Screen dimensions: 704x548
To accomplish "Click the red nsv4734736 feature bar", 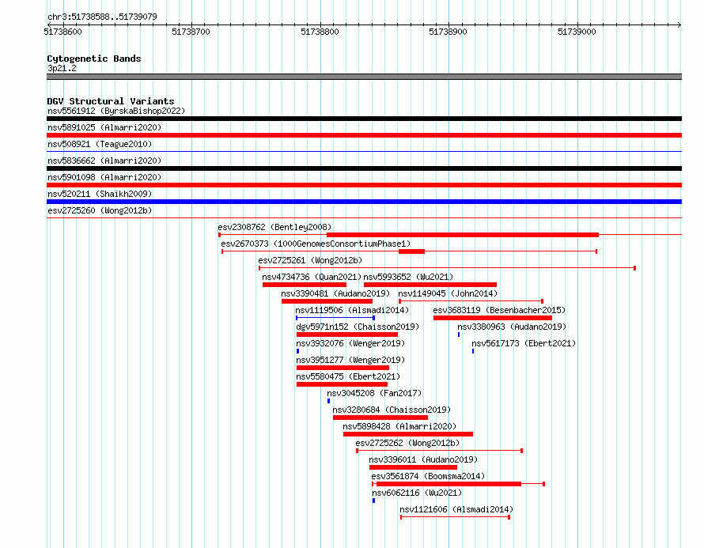I will (305, 285).
